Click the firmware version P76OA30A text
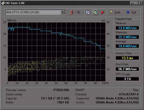 pos(61,90)
